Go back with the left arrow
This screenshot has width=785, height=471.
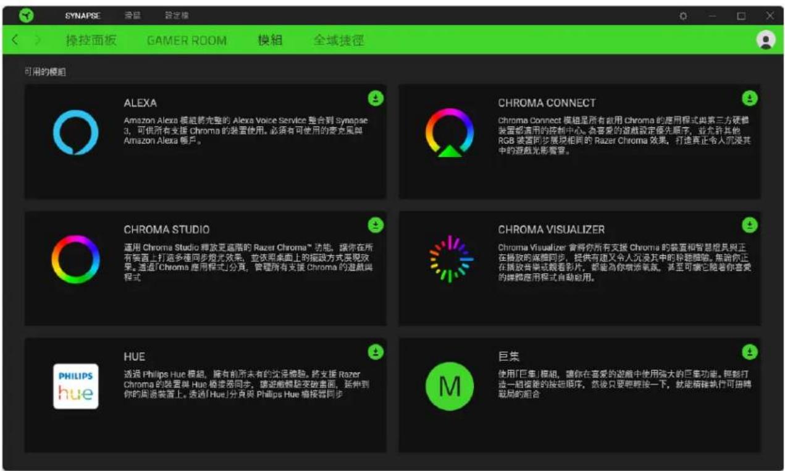click(x=15, y=41)
